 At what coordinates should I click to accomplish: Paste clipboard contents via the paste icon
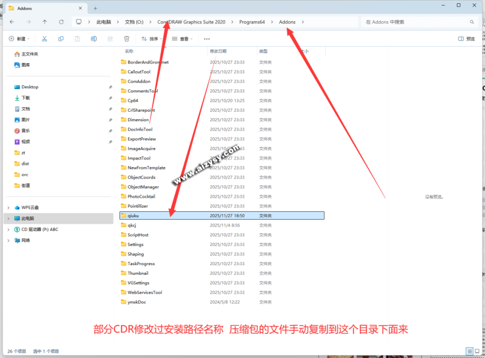coord(77,39)
